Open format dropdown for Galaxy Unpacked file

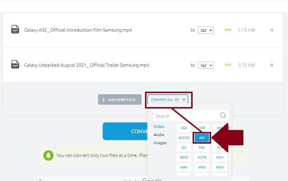coord(206,65)
